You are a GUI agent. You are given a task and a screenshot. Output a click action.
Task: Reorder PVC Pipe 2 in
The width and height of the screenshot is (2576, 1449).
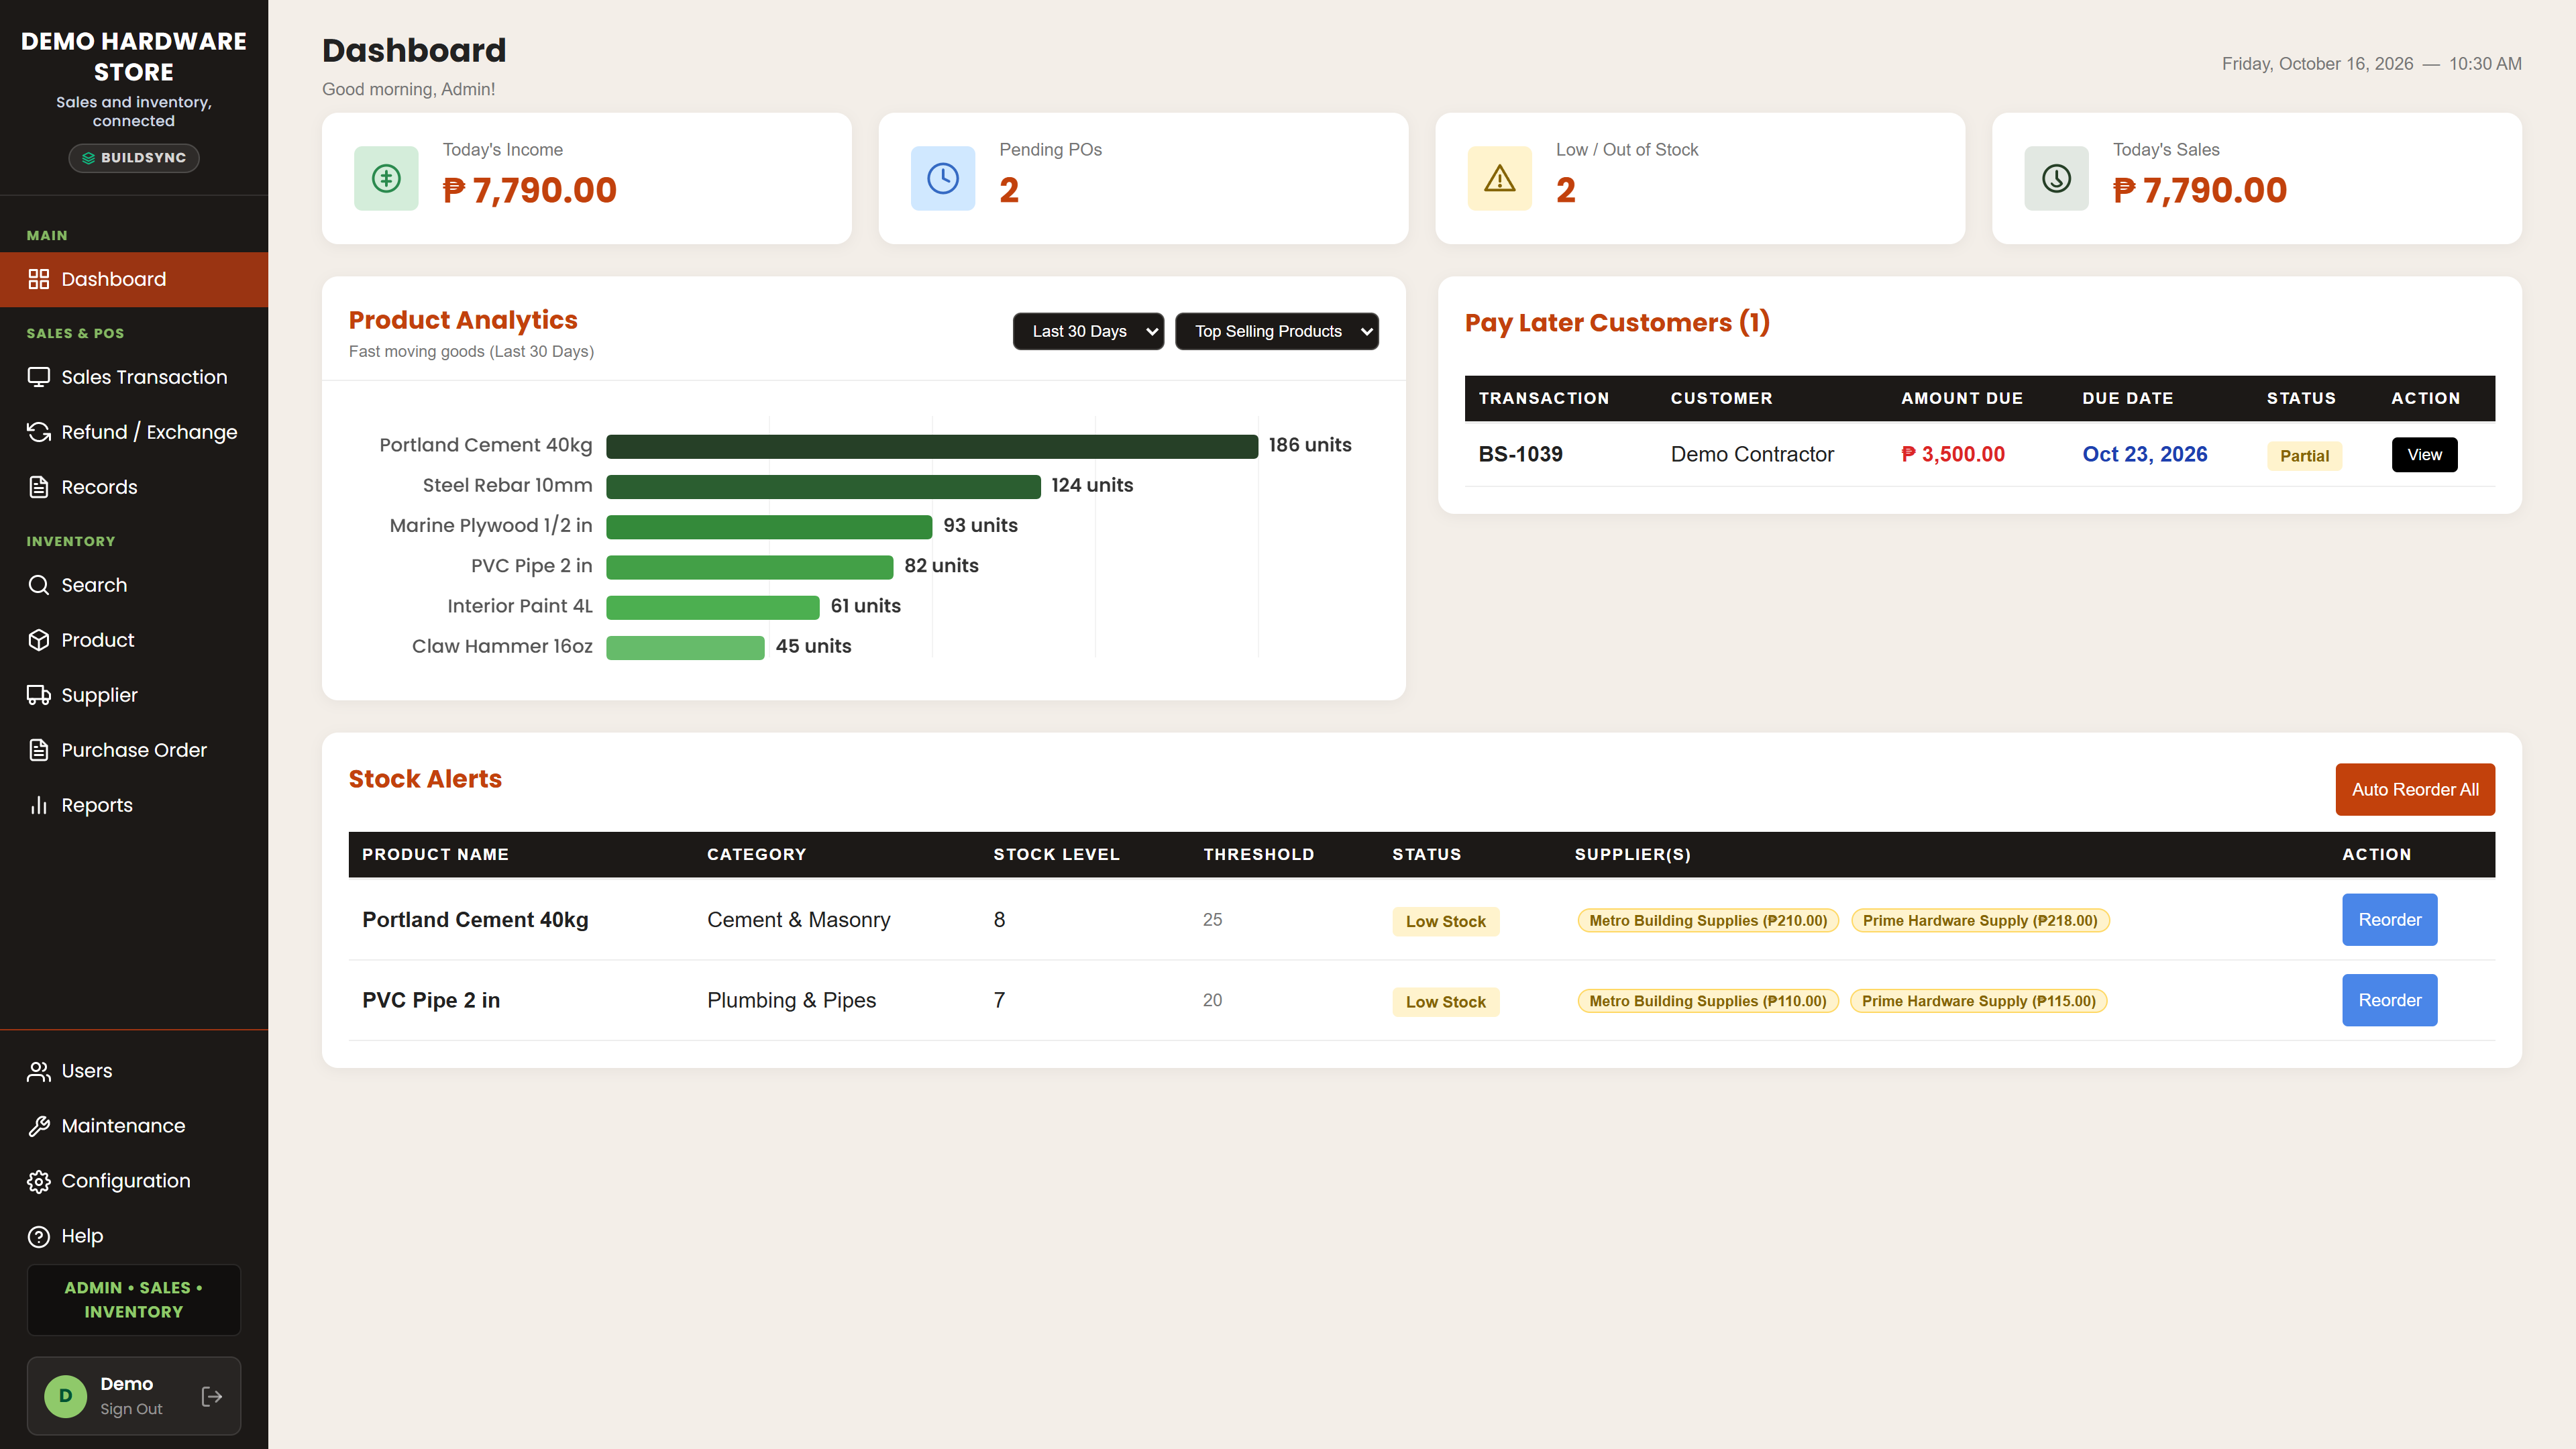pyautogui.click(x=2389, y=1000)
